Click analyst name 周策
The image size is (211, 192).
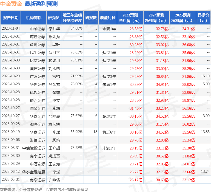[56, 140]
